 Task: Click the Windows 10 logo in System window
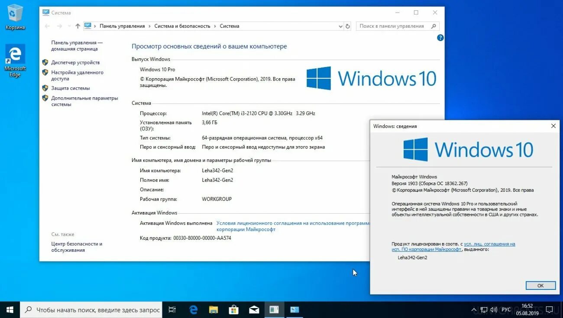pyautogui.click(x=371, y=78)
